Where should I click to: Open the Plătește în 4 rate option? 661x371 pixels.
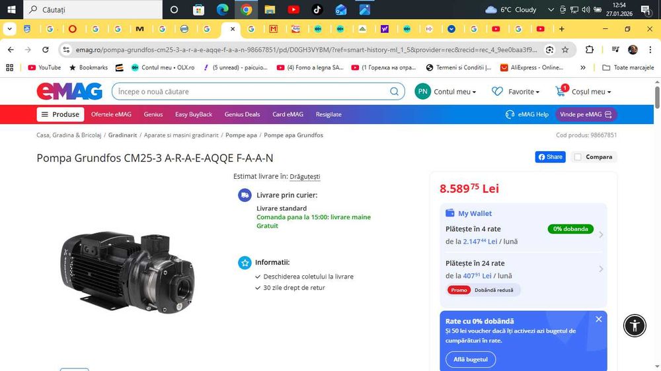coord(524,234)
